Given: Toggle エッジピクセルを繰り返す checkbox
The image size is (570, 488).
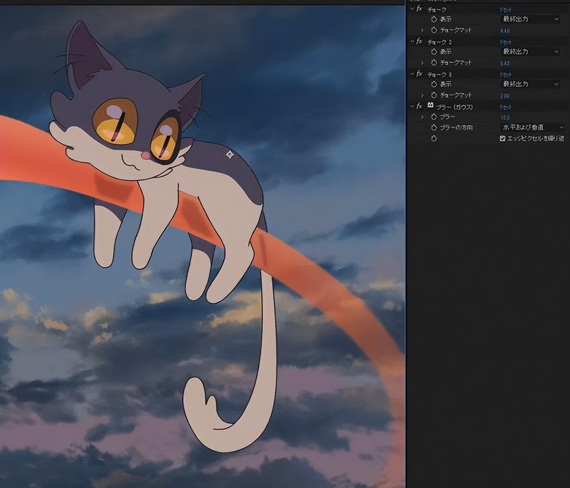Looking at the screenshot, I should tap(503, 139).
